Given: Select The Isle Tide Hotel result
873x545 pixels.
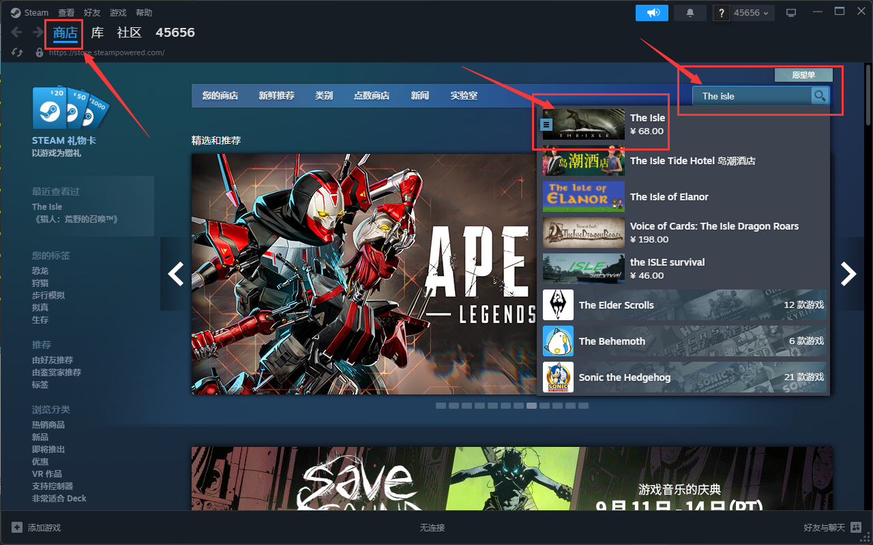Looking at the screenshot, I should (x=683, y=161).
